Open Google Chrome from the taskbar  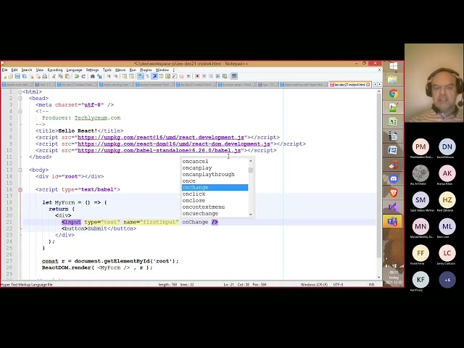(393, 94)
